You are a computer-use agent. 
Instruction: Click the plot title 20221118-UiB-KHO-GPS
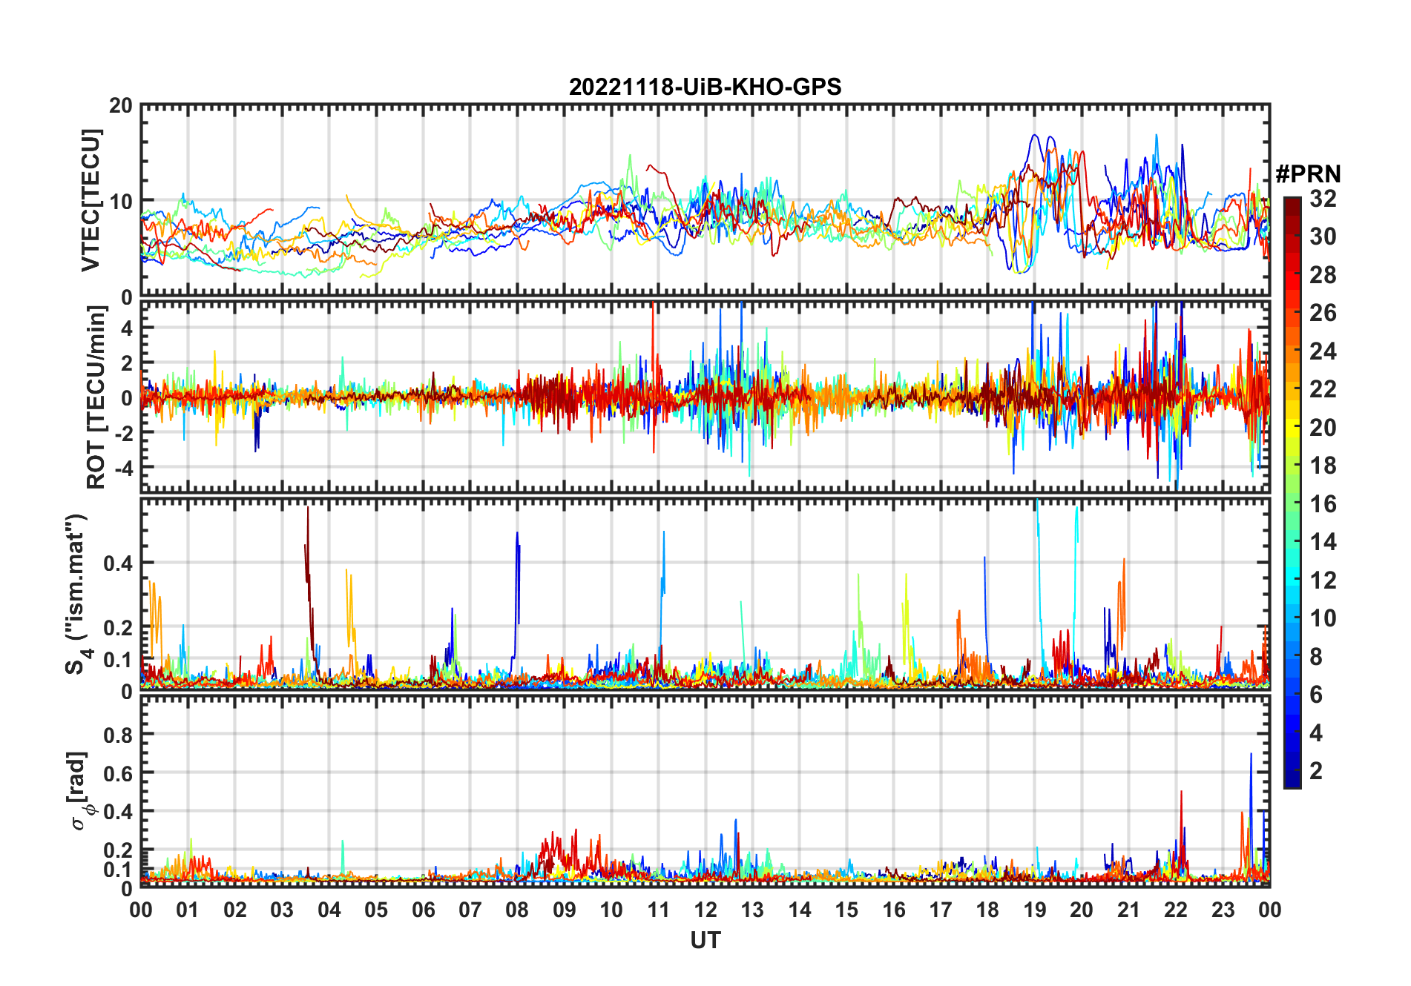point(705,87)
